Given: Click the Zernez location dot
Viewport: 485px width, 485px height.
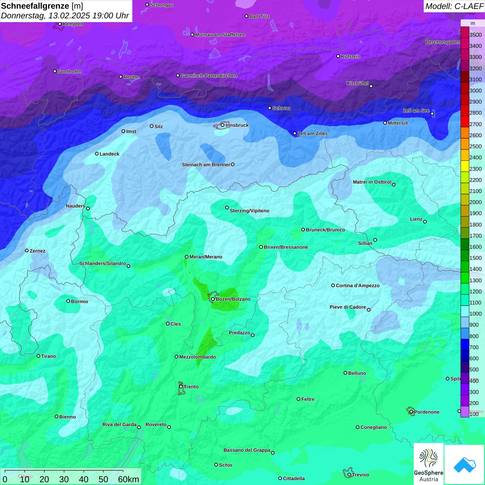Looking at the screenshot, I should (27, 250).
